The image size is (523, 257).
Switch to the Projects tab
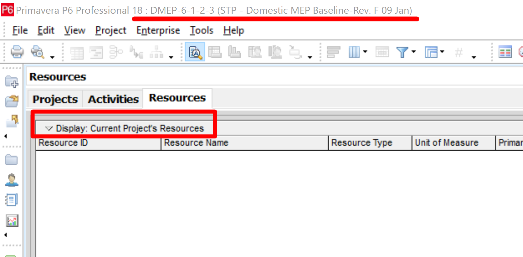pyautogui.click(x=55, y=99)
